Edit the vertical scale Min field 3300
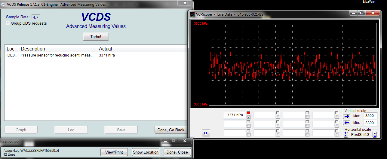The width and height of the screenshot is (387, 159). point(370,123)
